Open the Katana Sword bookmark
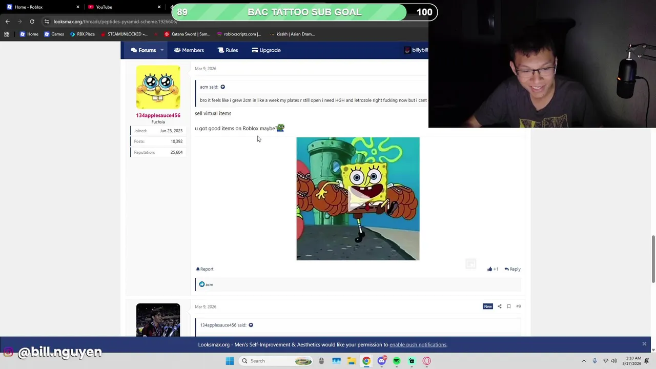The image size is (656, 369). pos(187,34)
